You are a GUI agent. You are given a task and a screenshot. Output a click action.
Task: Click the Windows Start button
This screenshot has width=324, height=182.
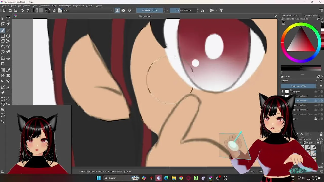tap(98, 178)
